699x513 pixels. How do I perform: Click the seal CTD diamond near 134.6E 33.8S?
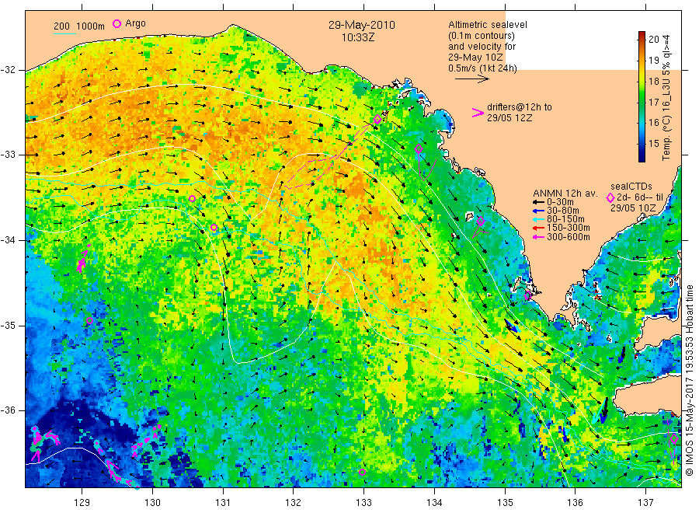tap(481, 221)
